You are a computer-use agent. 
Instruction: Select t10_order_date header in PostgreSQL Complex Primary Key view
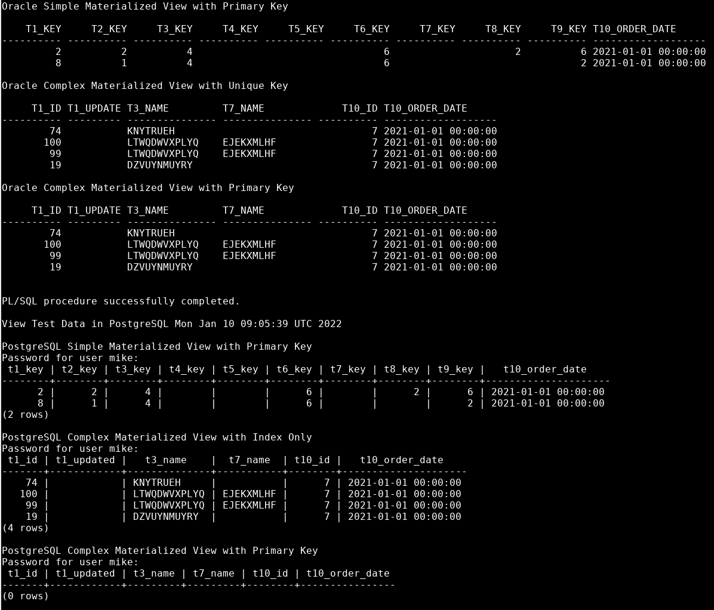(x=348, y=574)
